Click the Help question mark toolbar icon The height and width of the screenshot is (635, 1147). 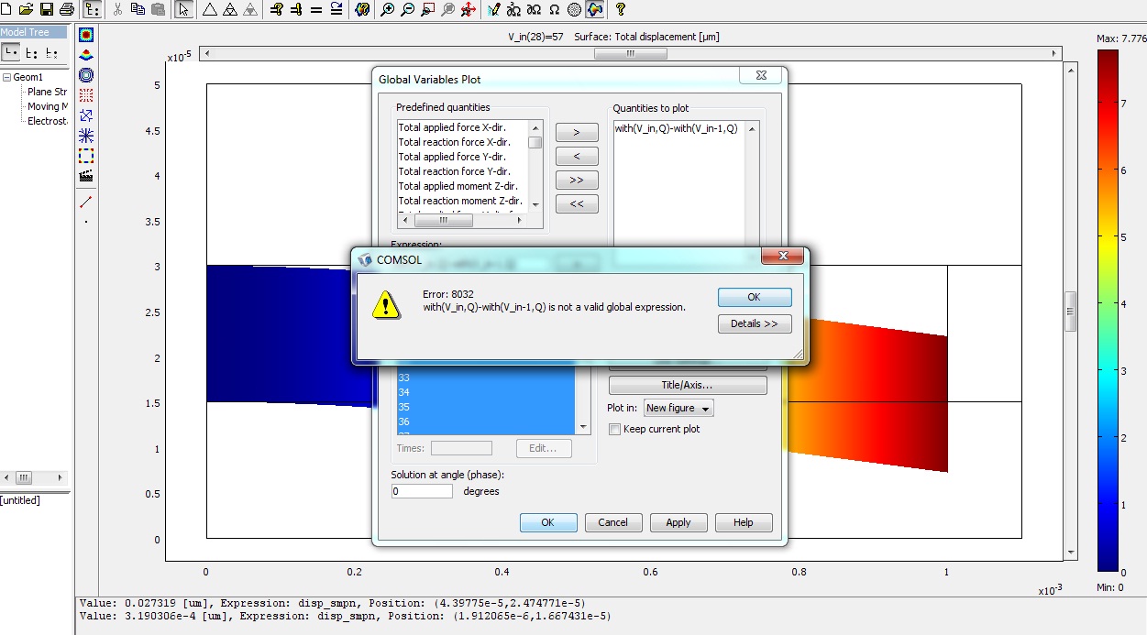click(621, 9)
